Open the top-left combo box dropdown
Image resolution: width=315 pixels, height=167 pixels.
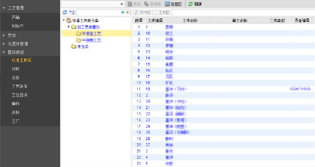[x=122, y=4]
